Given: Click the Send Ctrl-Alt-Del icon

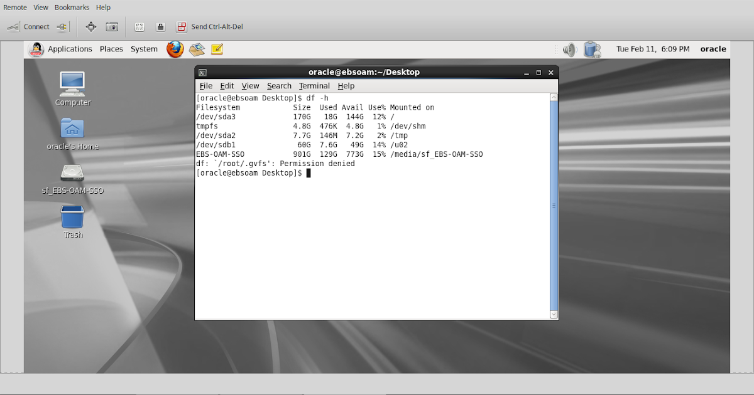Looking at the screenshot, I should [x=181, y=27].
